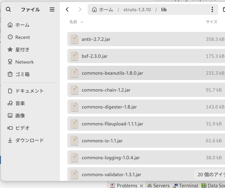The width and height of the screenshot is (225, 188).
Task: Click the ドキュメント document icon
Action: pos(10,91)
